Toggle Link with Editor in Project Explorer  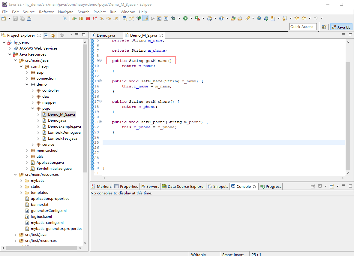(x=53, y=35)
